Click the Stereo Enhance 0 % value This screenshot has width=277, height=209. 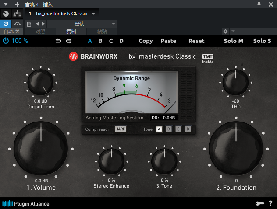coord(111,180)
